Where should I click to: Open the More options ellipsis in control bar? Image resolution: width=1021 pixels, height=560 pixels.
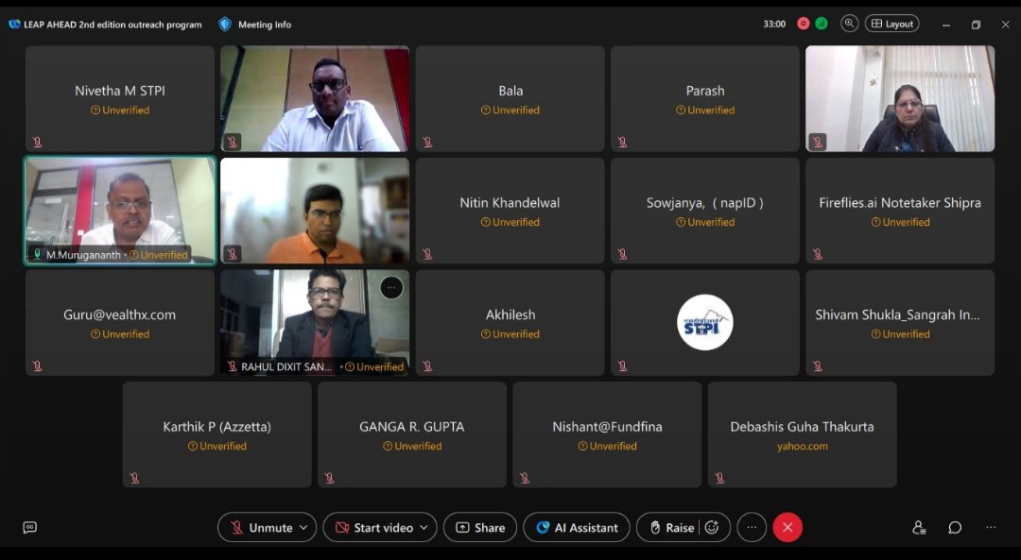click(x=752, y=528)
